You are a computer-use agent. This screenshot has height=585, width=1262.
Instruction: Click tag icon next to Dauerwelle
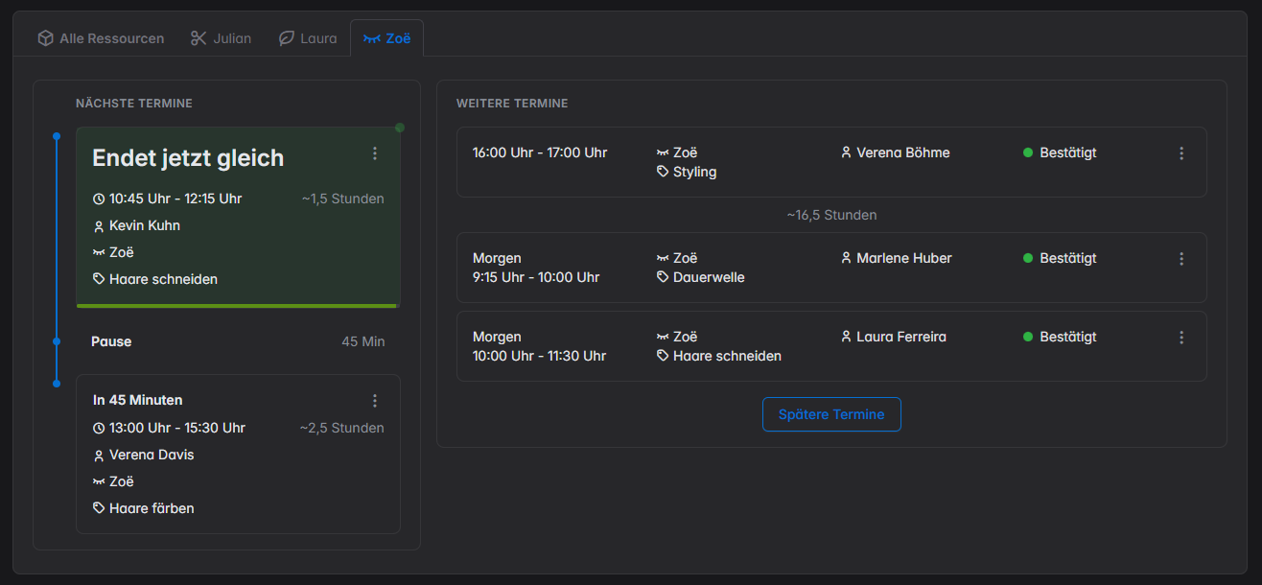663,277
